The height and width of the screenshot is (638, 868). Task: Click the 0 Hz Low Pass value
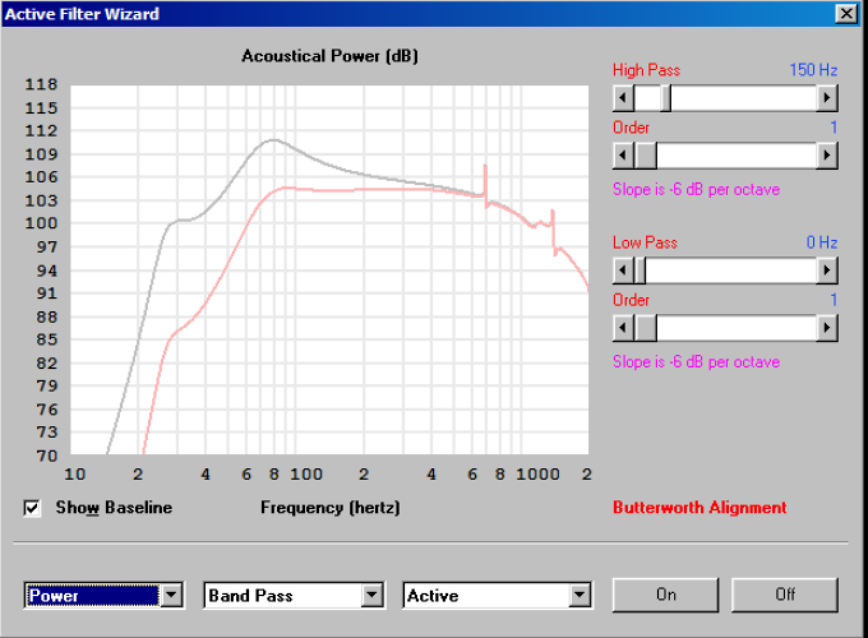coord(821,242)
